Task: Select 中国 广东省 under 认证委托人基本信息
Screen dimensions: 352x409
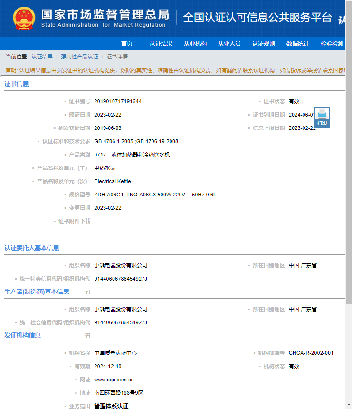Action: [x=303, y=265]
